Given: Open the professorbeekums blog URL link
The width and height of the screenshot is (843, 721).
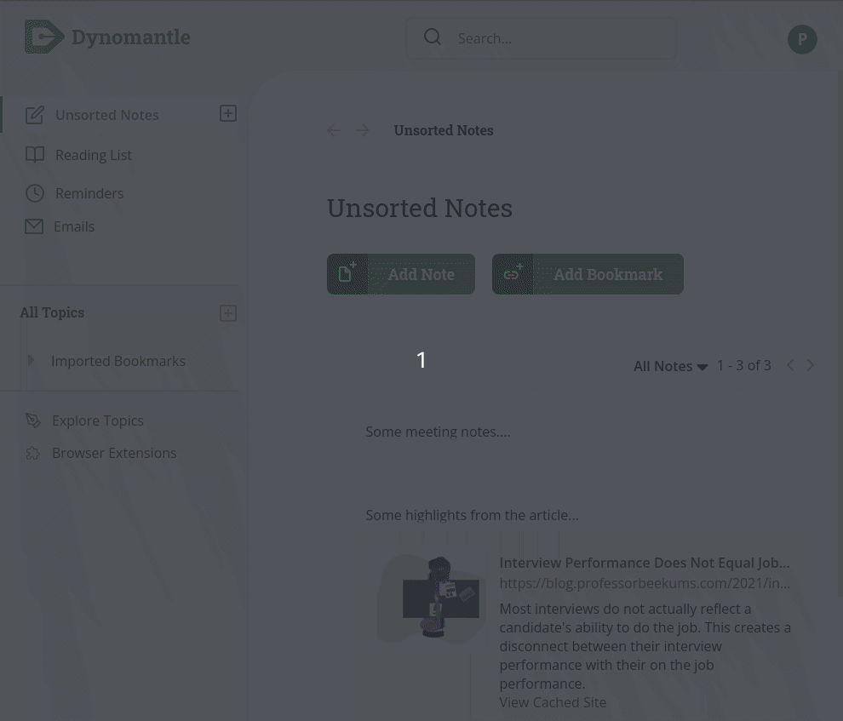Looking at the screenshot, I should (645, 583).
